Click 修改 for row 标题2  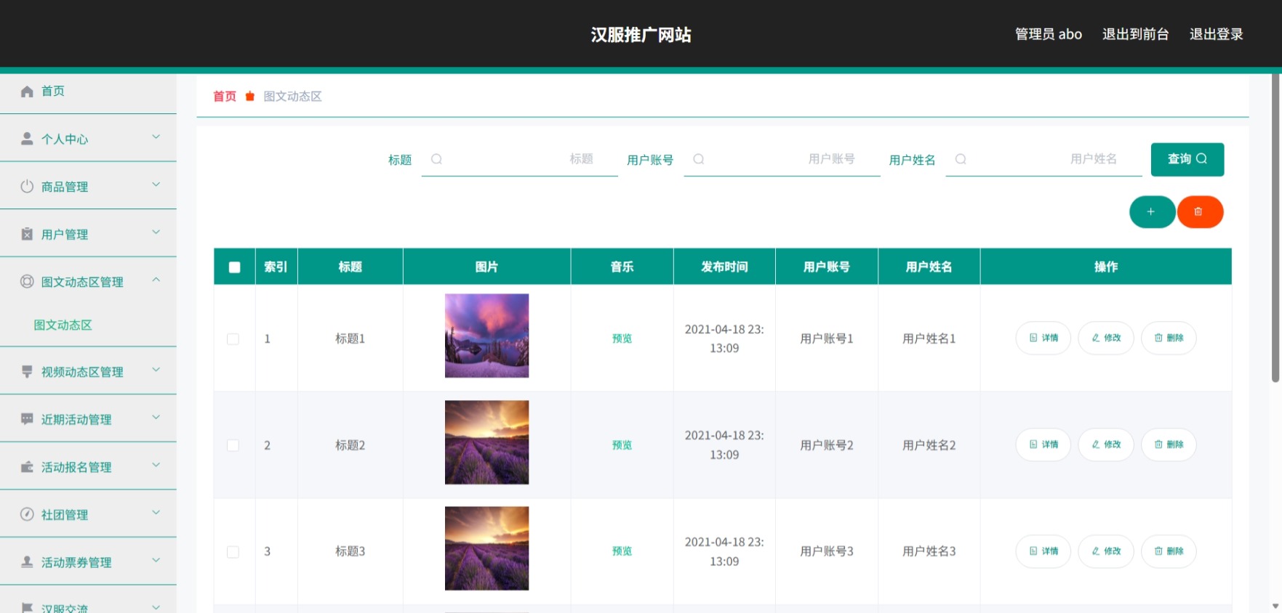1106,444
